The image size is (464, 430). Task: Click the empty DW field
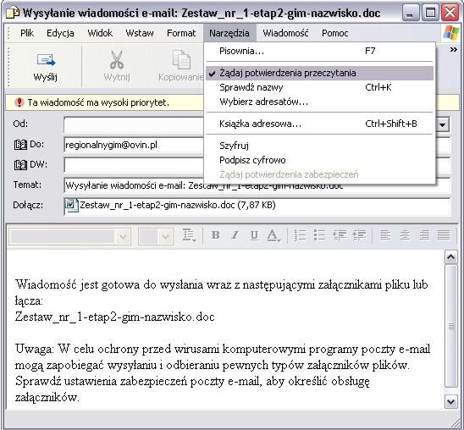(x=134, y=165)
